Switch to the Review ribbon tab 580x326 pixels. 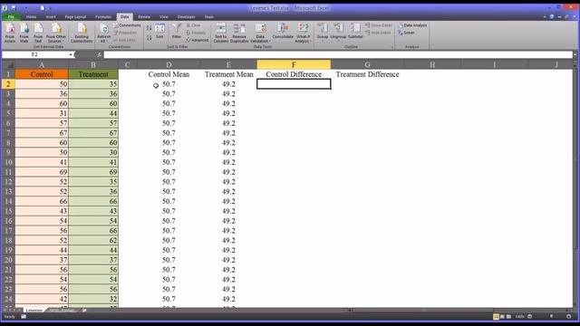tap(144, 16)
